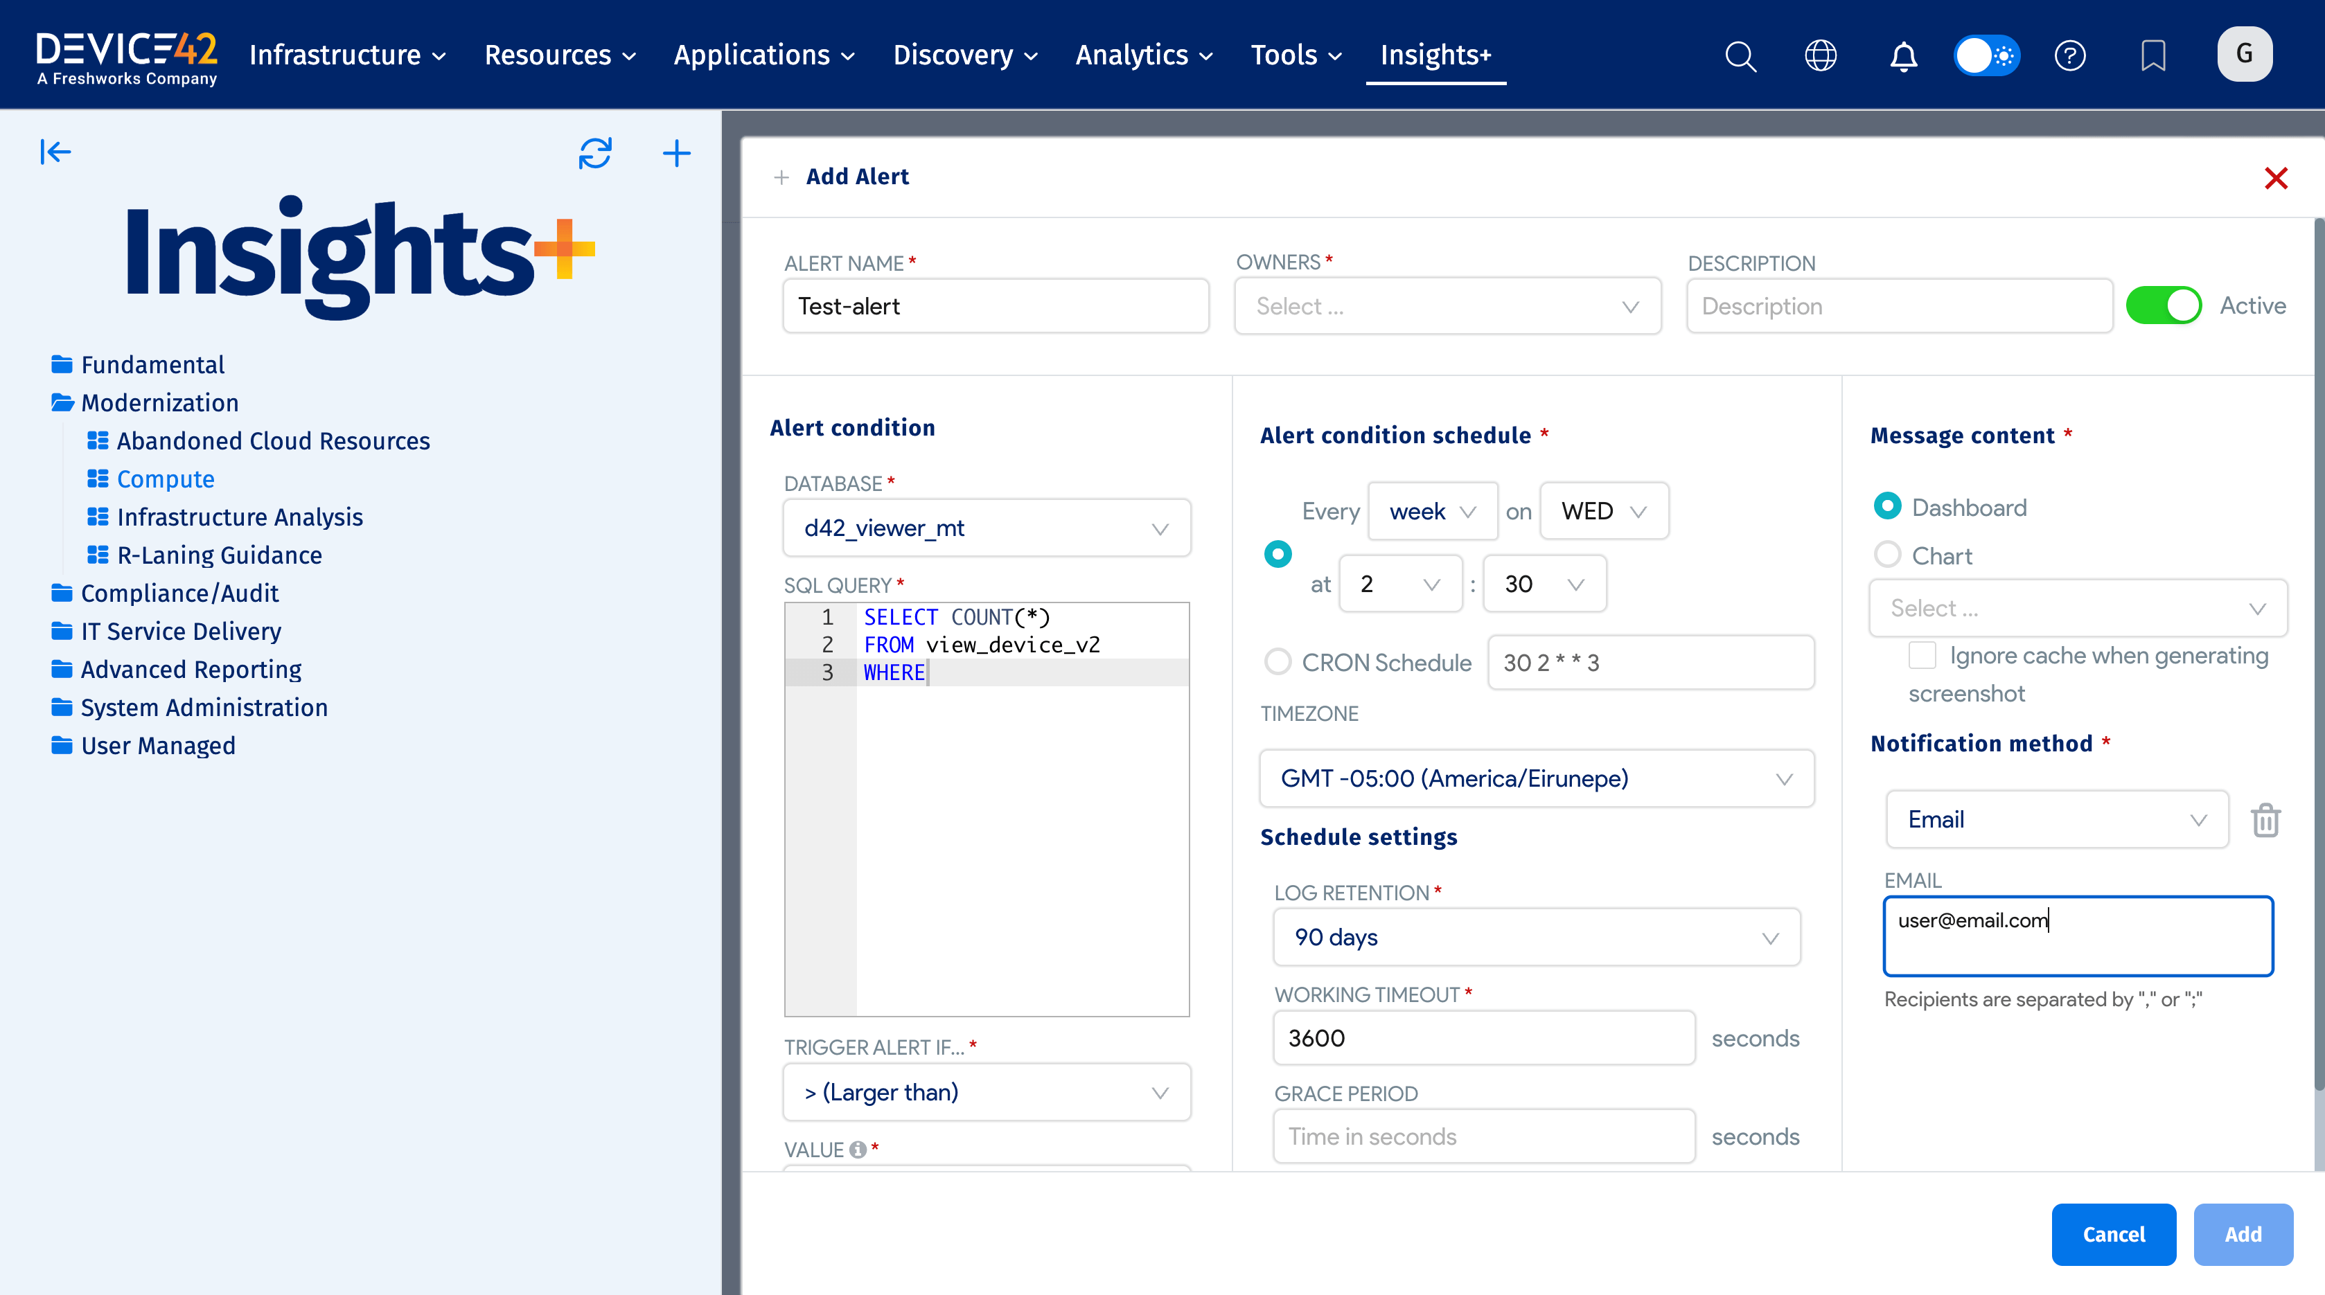Open the notifications bell

pos(1902,56)
